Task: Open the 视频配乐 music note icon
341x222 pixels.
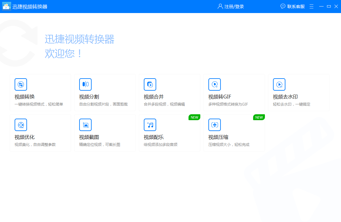Action: (x=150, y=125)
